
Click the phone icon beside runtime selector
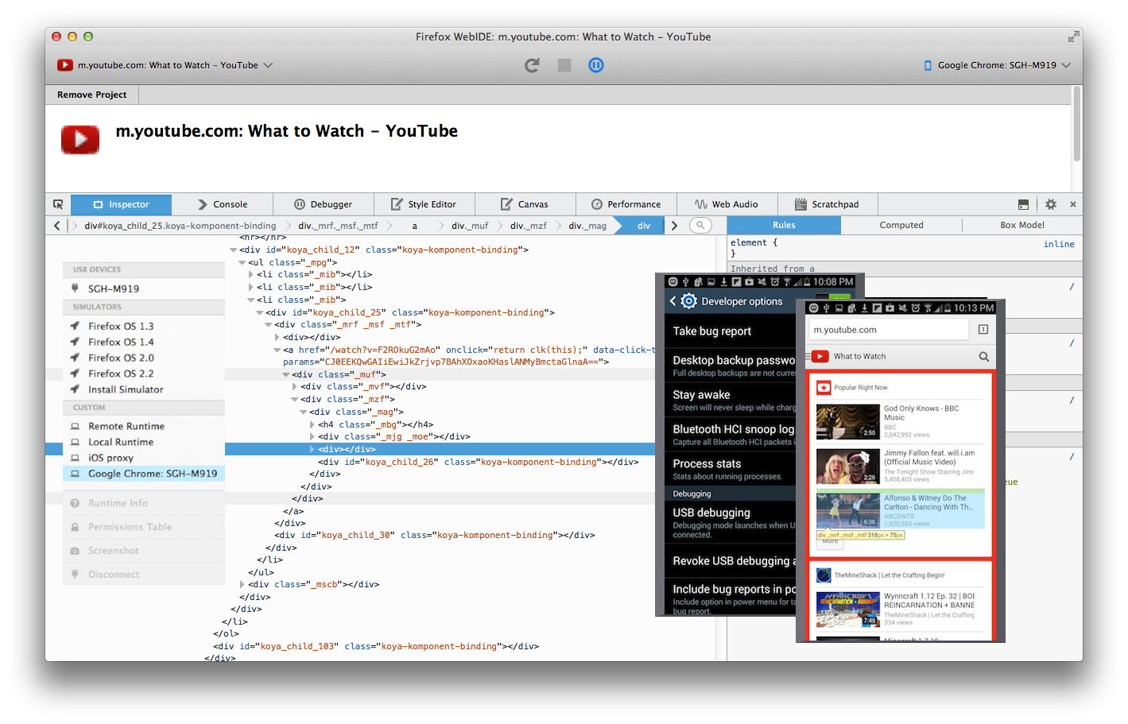click(x=928, y=65)
